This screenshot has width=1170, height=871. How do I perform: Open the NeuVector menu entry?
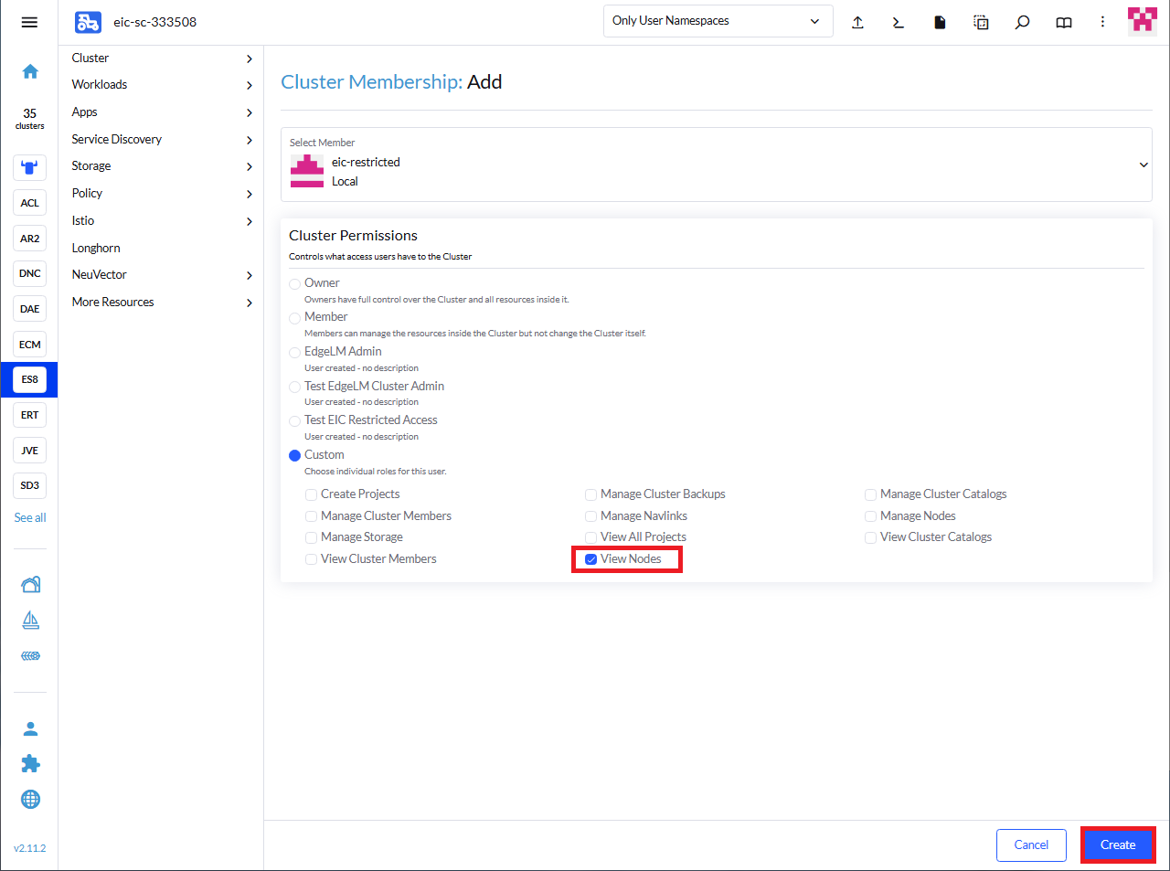click(160, 274)
